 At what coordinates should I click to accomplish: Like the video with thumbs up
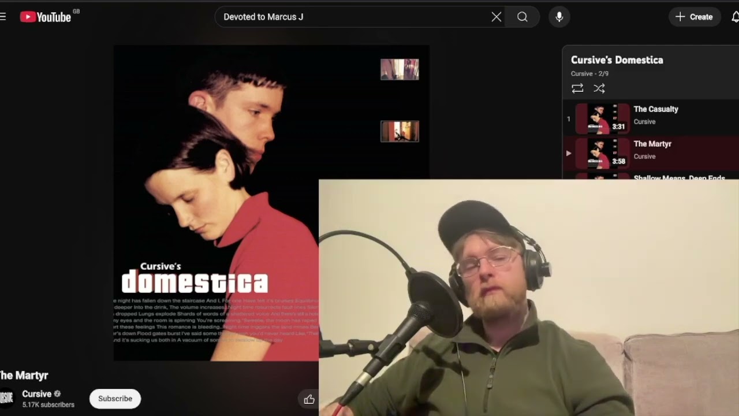pyautogui.click(x=309, y=399)
